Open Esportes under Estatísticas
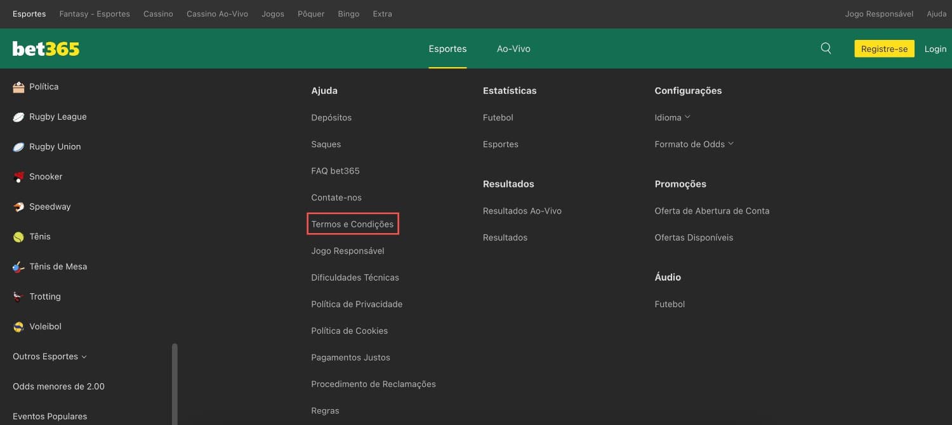952x425 pixels. pyautogui.click(x=501, y=144)
